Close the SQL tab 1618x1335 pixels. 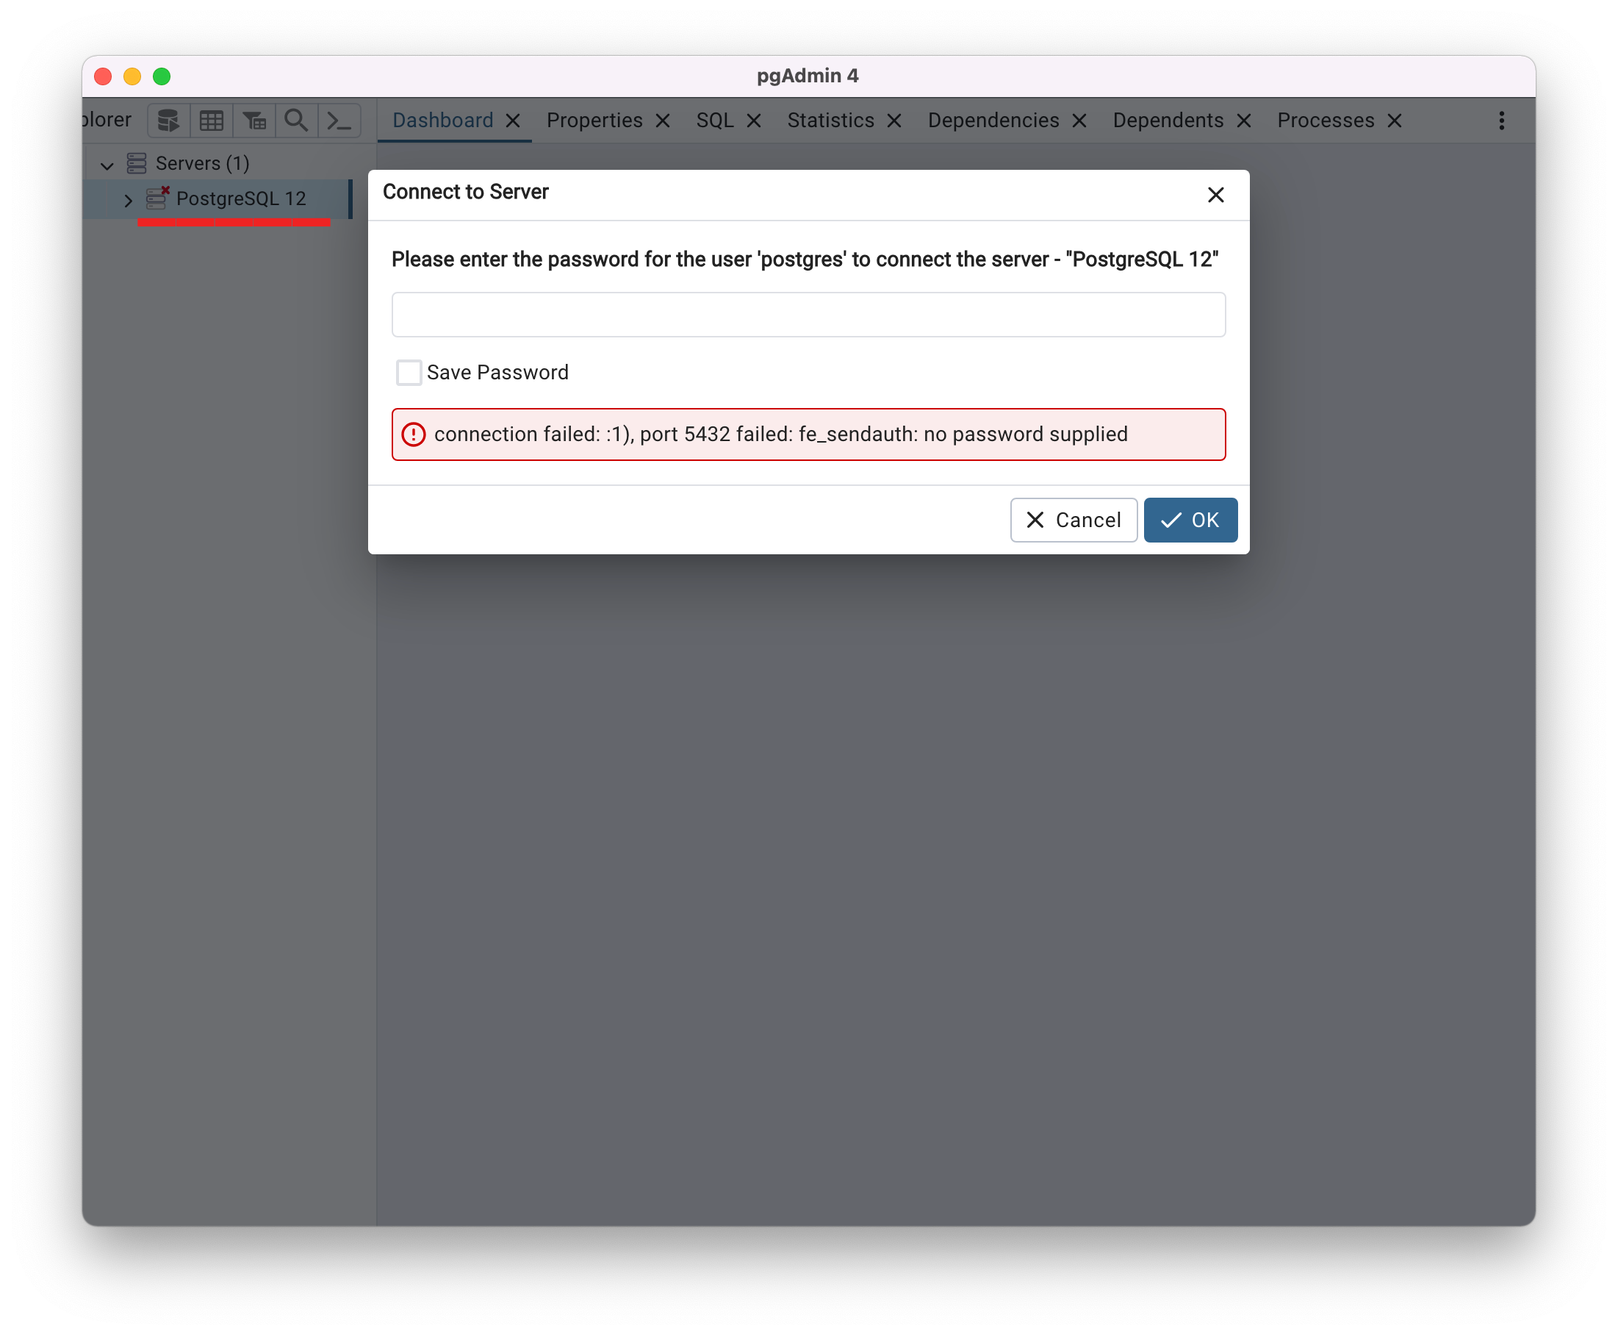pos(753,121)
